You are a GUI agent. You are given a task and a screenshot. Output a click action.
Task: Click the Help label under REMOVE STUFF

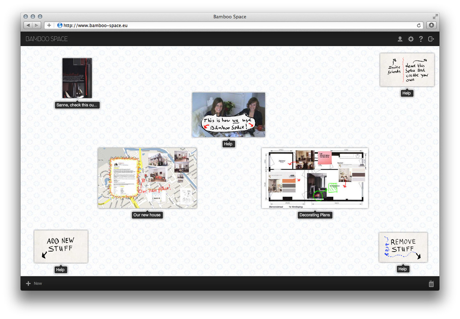click(403, 269)
